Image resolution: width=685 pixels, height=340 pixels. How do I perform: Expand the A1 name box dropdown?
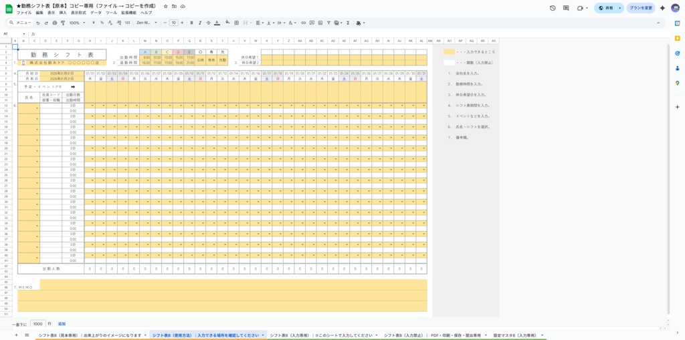point(24,33)
